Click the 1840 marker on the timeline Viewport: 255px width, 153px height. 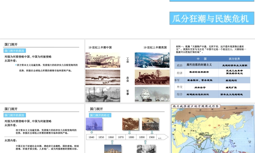91,137
